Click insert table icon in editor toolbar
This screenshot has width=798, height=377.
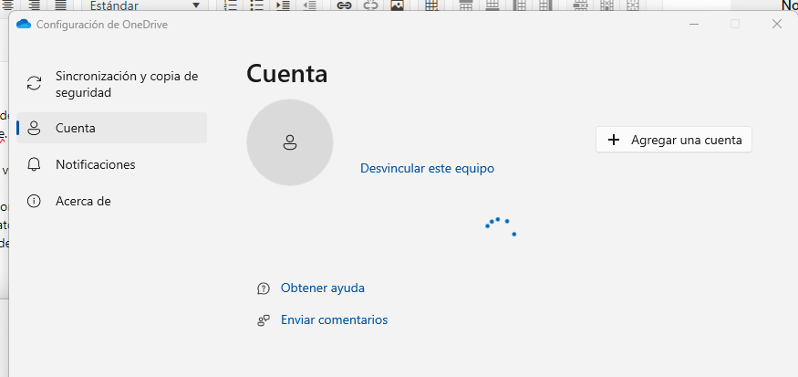tap(431, 5)
